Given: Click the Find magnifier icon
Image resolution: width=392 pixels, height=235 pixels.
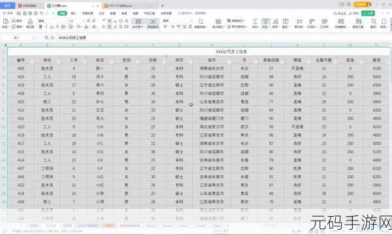Looking at the screenshot, I should (x=374, y=22).
